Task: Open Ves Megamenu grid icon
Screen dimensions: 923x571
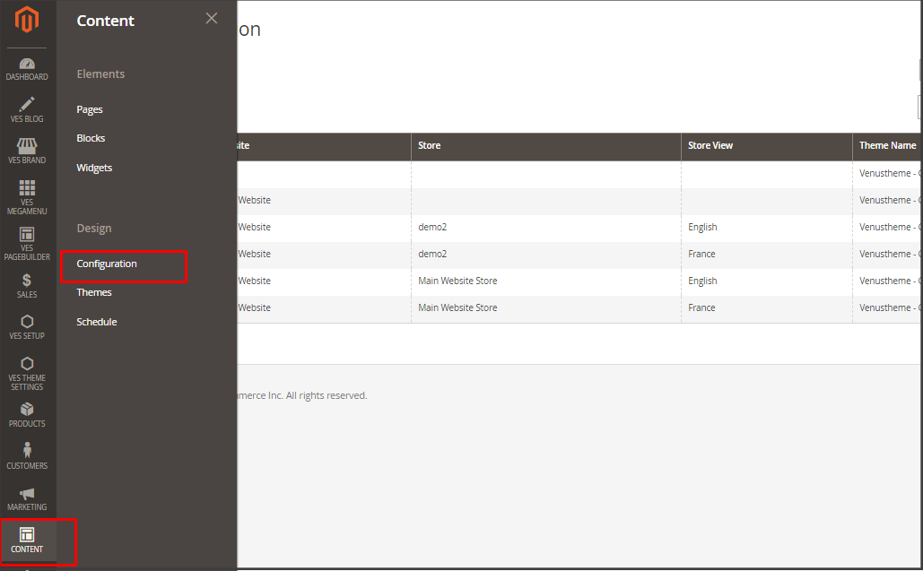Action: click(27, 188)
